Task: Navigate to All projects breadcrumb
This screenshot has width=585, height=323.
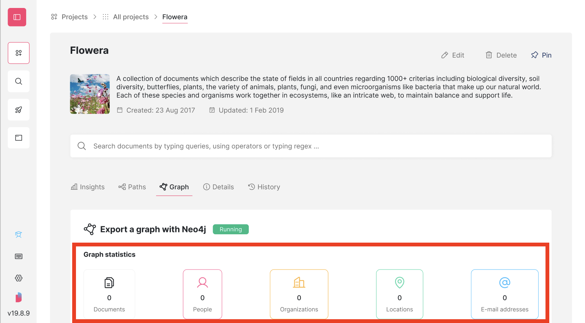Action: point(131,17)
